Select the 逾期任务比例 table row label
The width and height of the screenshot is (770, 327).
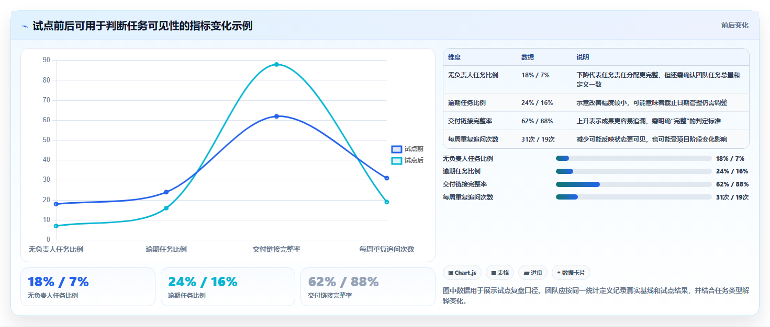coord(467,103)
